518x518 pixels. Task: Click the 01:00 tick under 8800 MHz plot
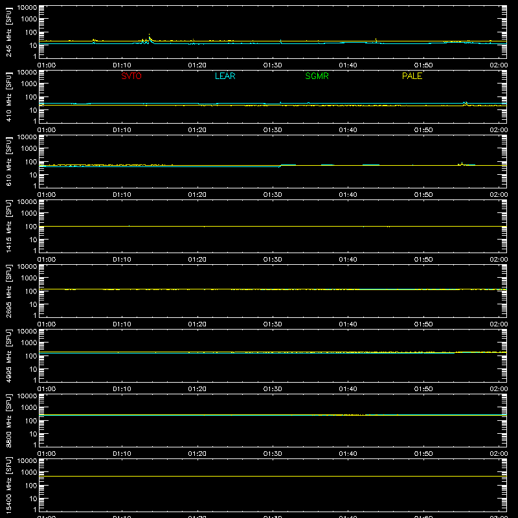(x=47, y=454)
